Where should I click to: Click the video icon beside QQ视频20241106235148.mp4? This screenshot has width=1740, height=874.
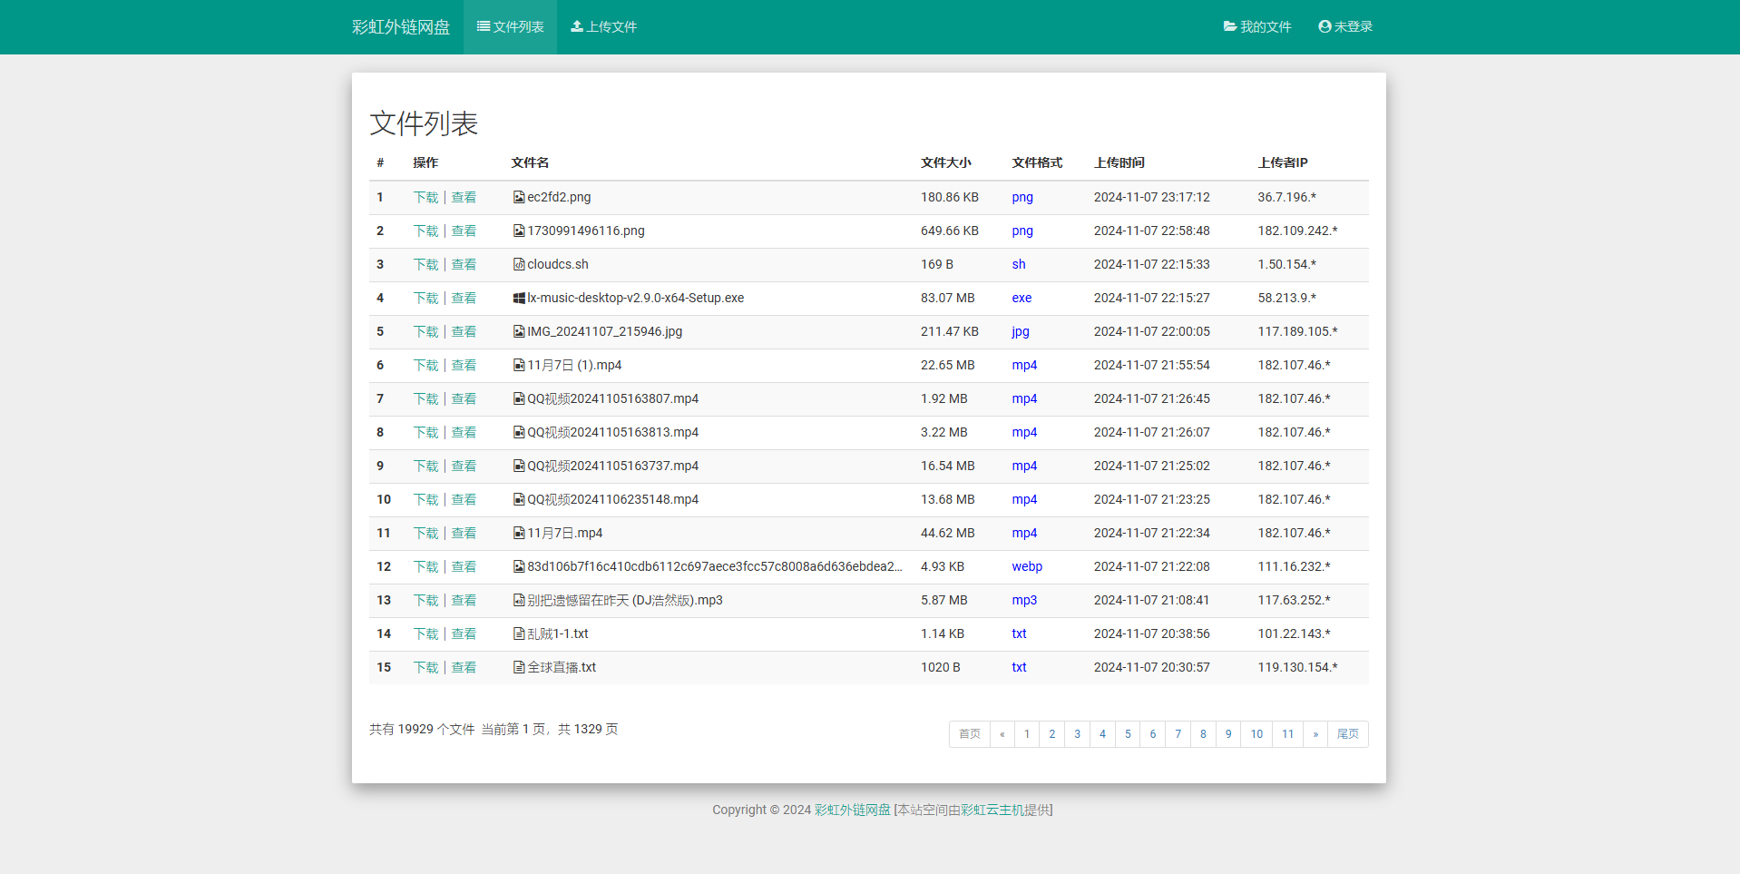point(519,499)
